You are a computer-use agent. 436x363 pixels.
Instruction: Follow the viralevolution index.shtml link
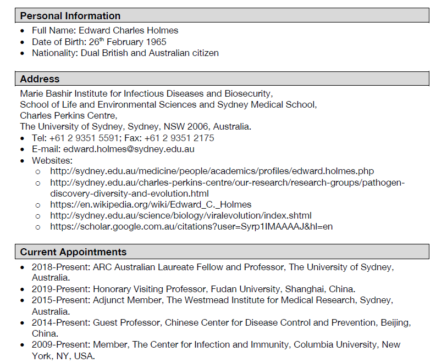[180, 215]
